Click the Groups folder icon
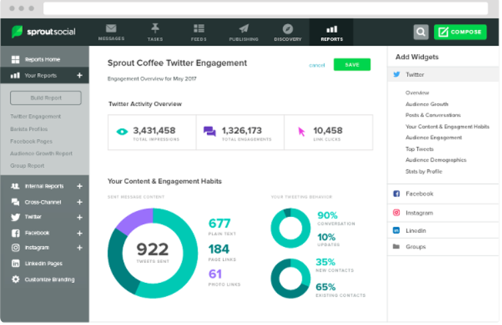The image size is (502, 325). click(397, 246)
